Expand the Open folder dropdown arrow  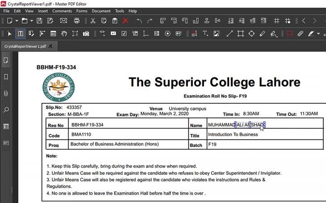coord(32,21)
